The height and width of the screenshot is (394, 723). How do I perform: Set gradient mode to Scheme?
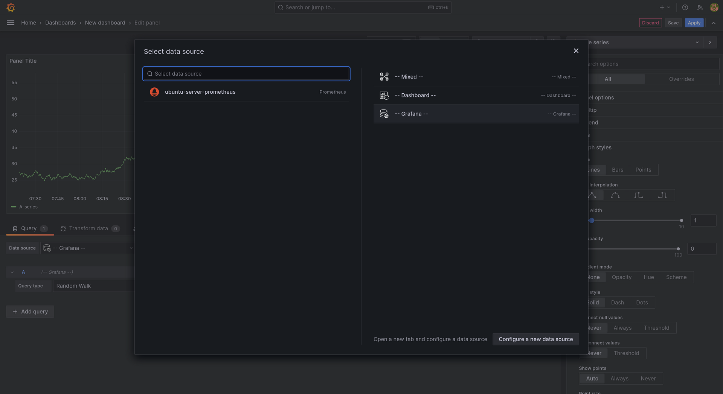(676, 277)
